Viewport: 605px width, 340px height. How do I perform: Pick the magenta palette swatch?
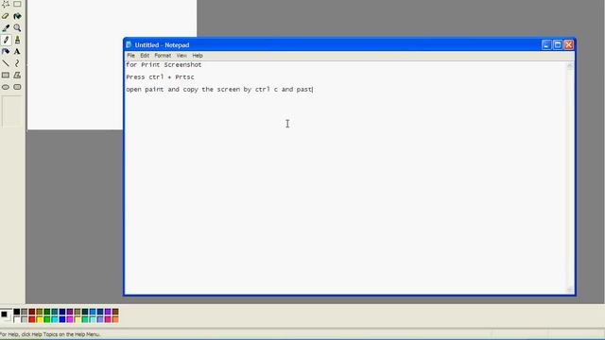(70, 319)
